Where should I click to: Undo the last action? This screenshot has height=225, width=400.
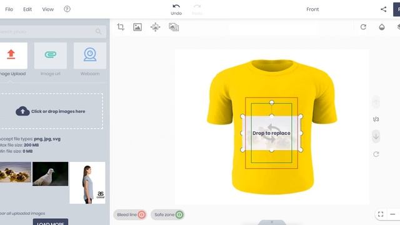(176, 10)
